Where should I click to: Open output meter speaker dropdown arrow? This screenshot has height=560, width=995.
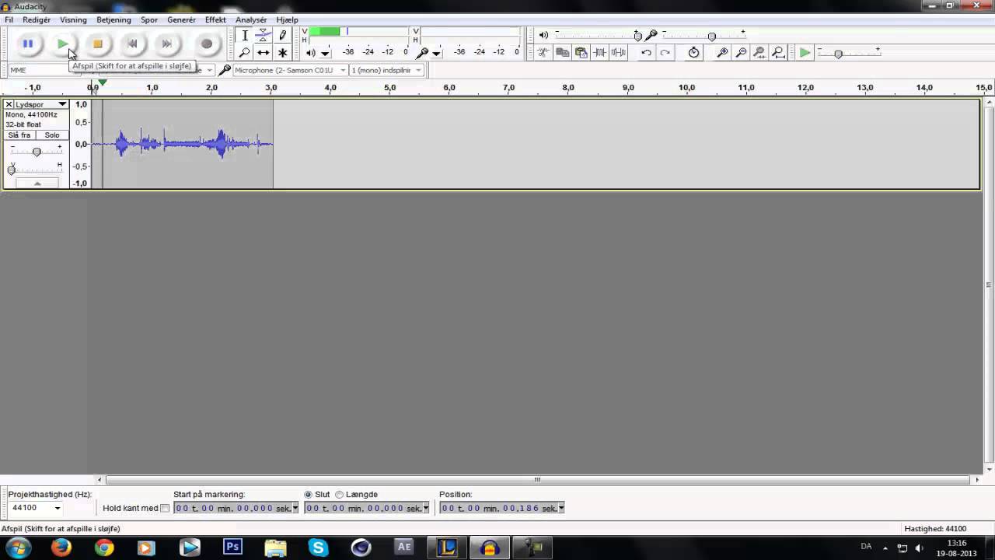tap(325, 54)
